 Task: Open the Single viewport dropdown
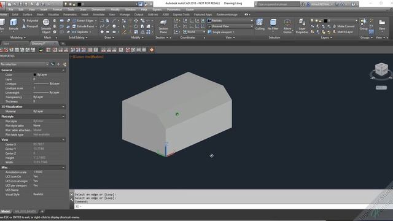[221, 32]
